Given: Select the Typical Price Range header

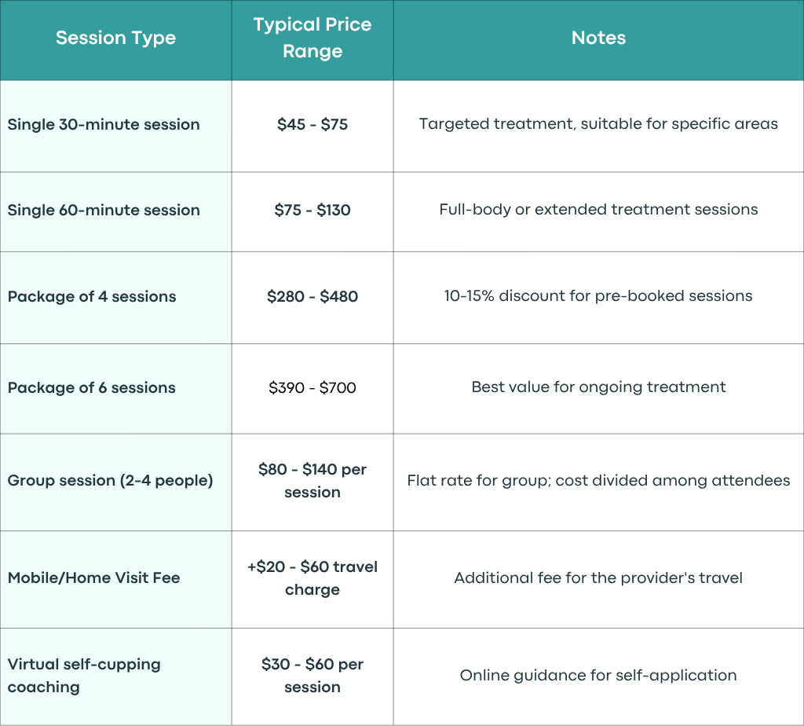Looking at the screenshot, I should 312,38.
